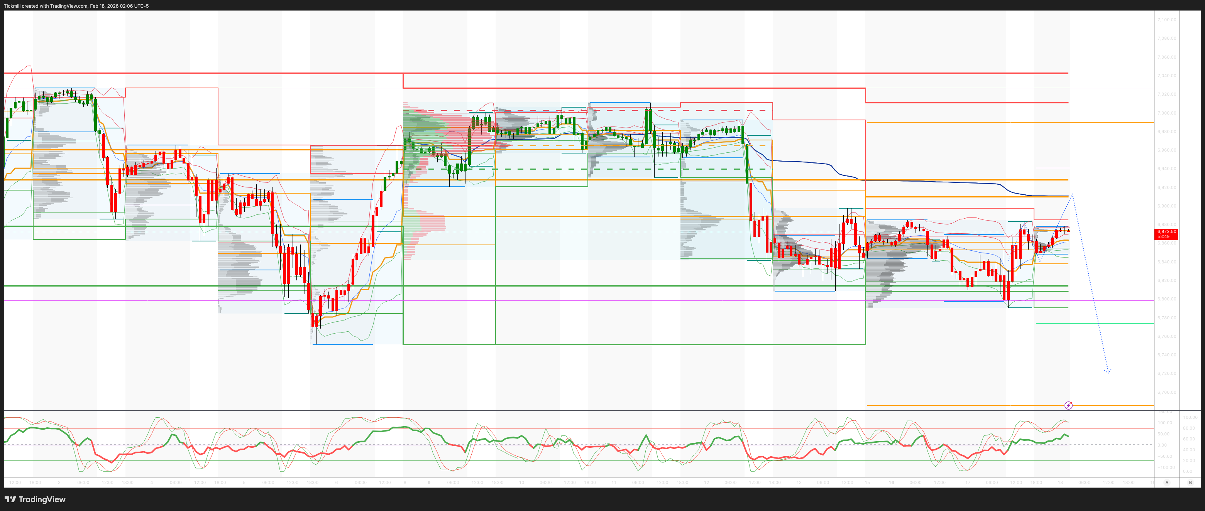The width and height of the screenshot is (1205, 511).
Task: Toggle the A scale button
Action: click(x=1167, y=482)
